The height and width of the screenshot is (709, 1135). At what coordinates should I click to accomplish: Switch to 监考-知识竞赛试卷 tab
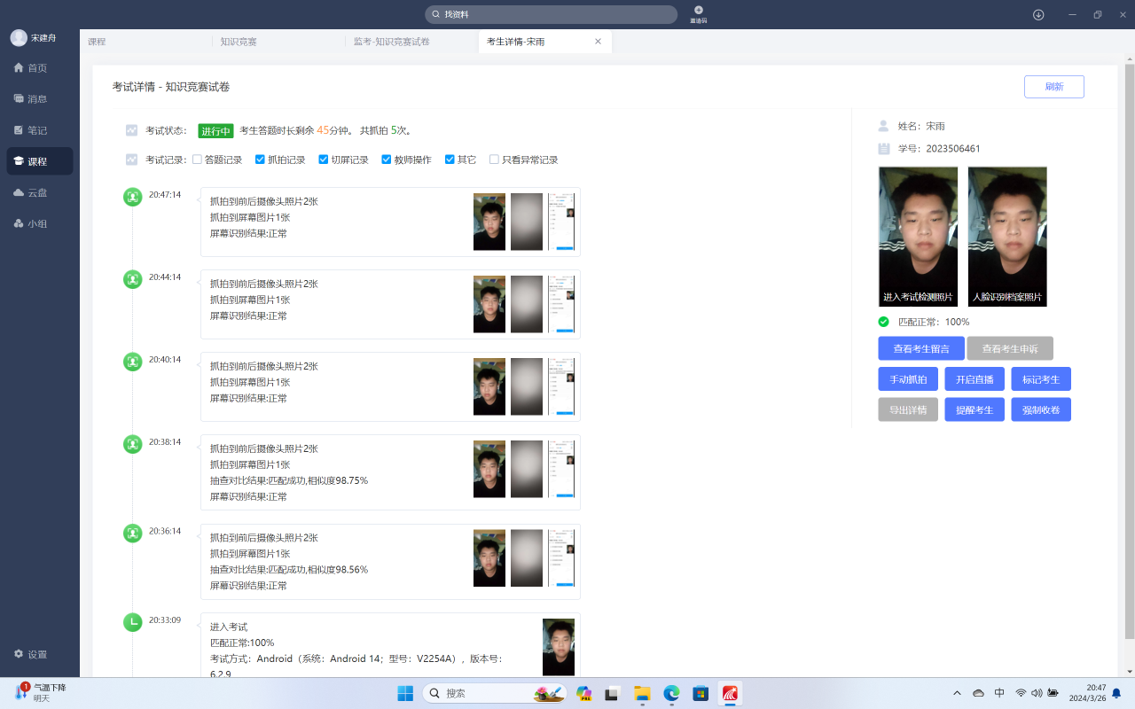411,42
